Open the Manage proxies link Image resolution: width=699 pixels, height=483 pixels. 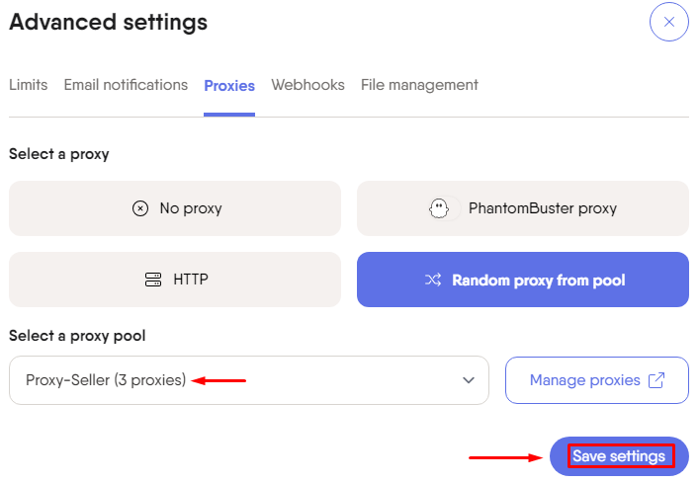597,380
